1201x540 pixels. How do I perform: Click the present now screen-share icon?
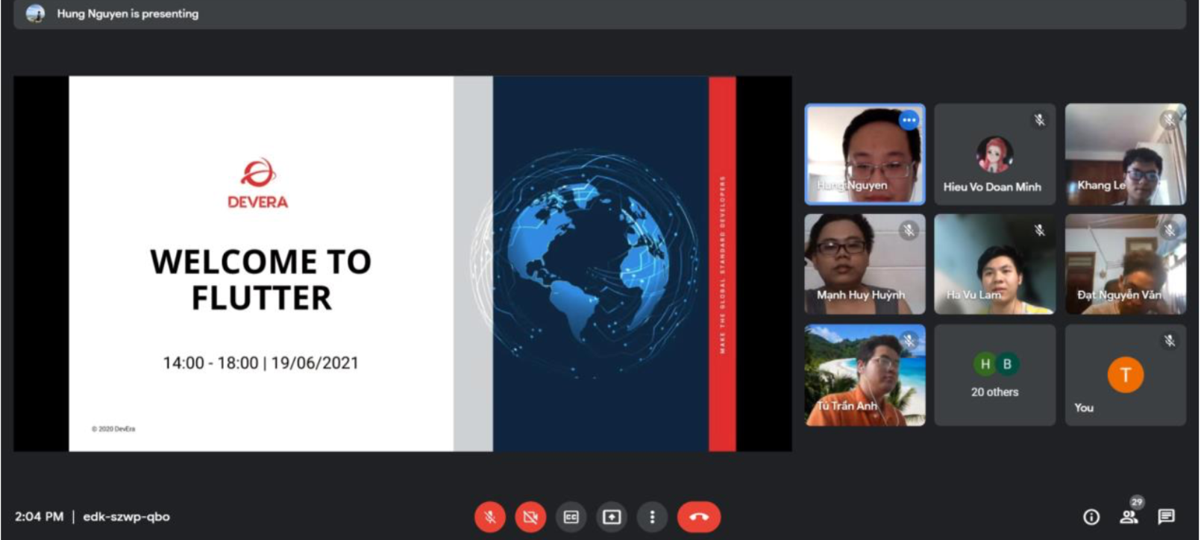click(x=612, y=517)
